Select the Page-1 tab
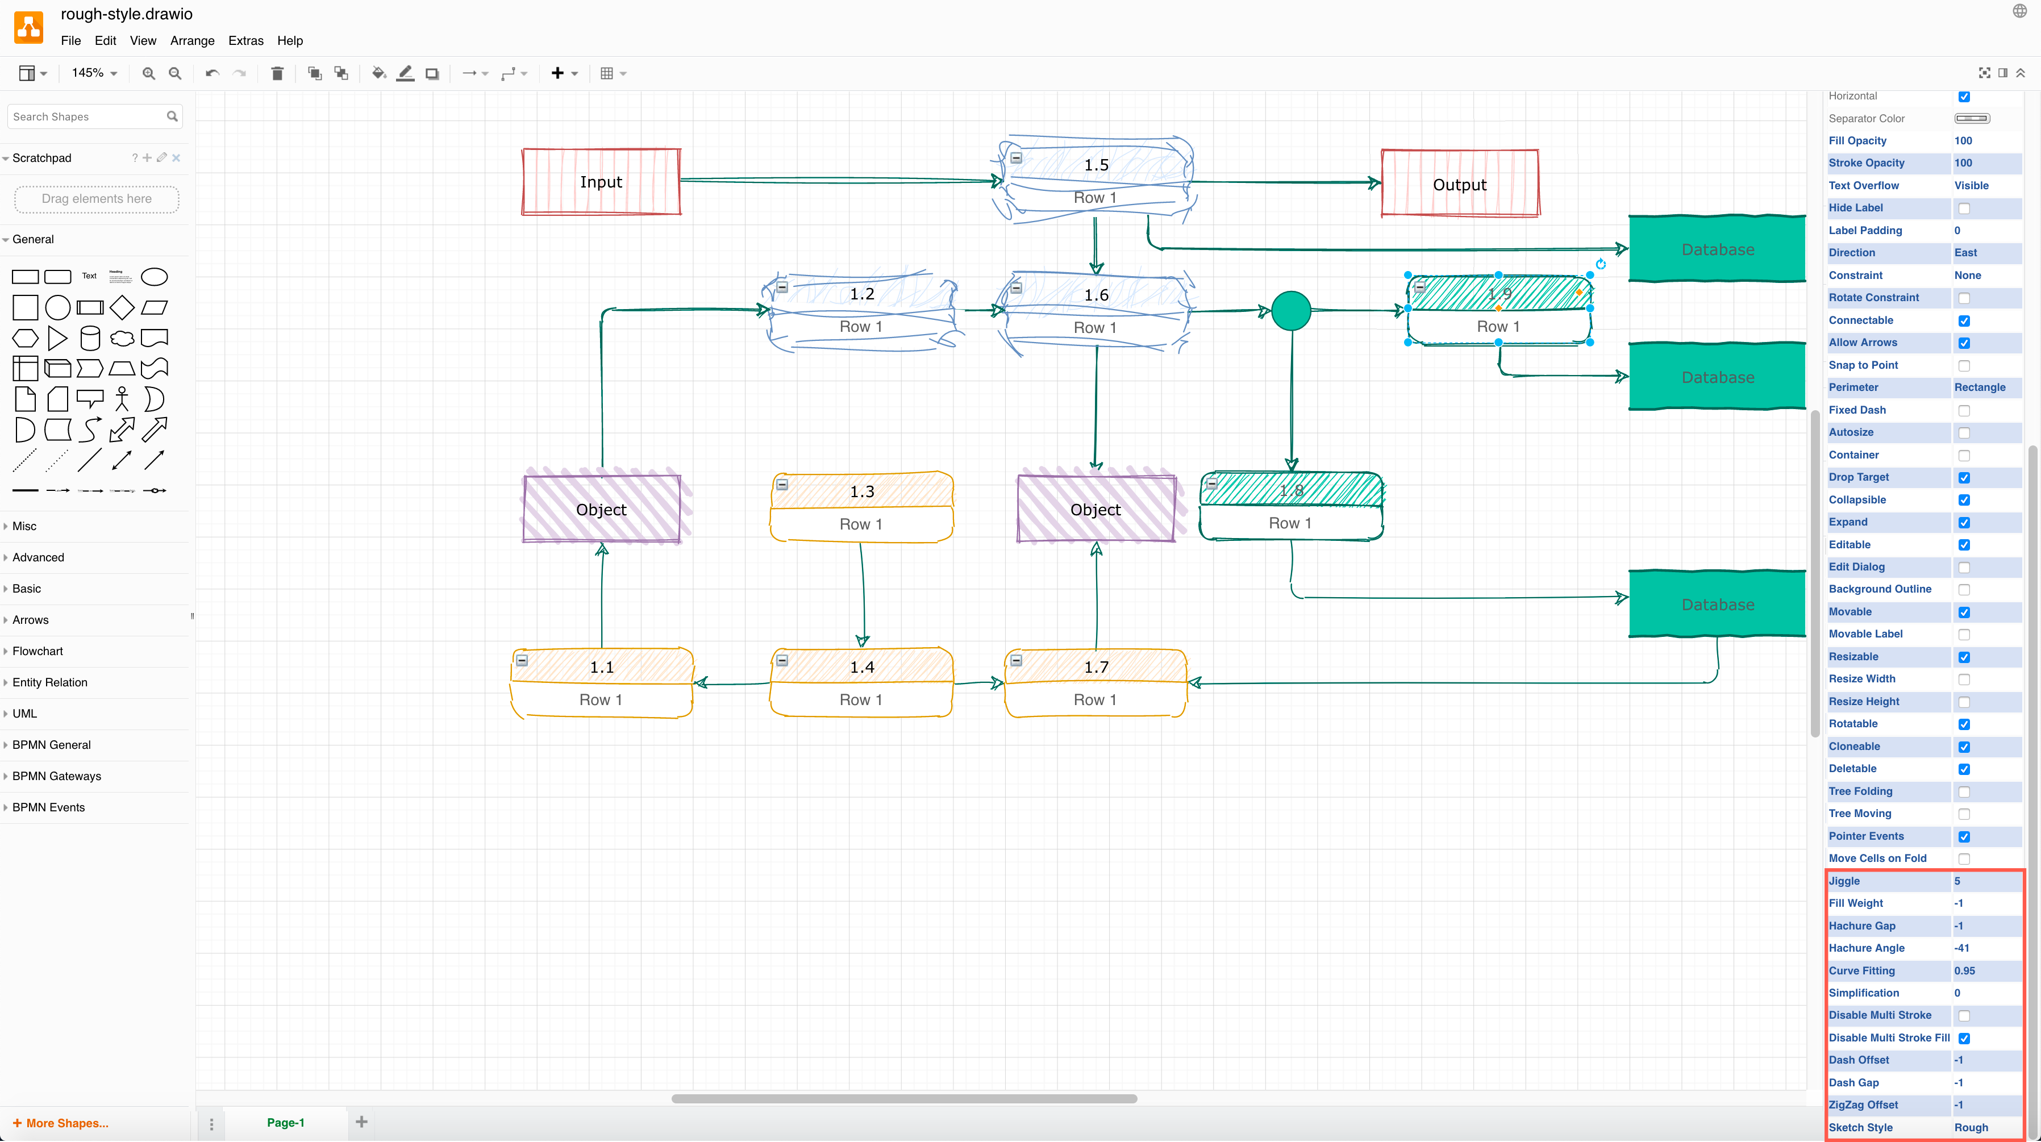The image size is (2041, 1142). tap(286, 1121)
